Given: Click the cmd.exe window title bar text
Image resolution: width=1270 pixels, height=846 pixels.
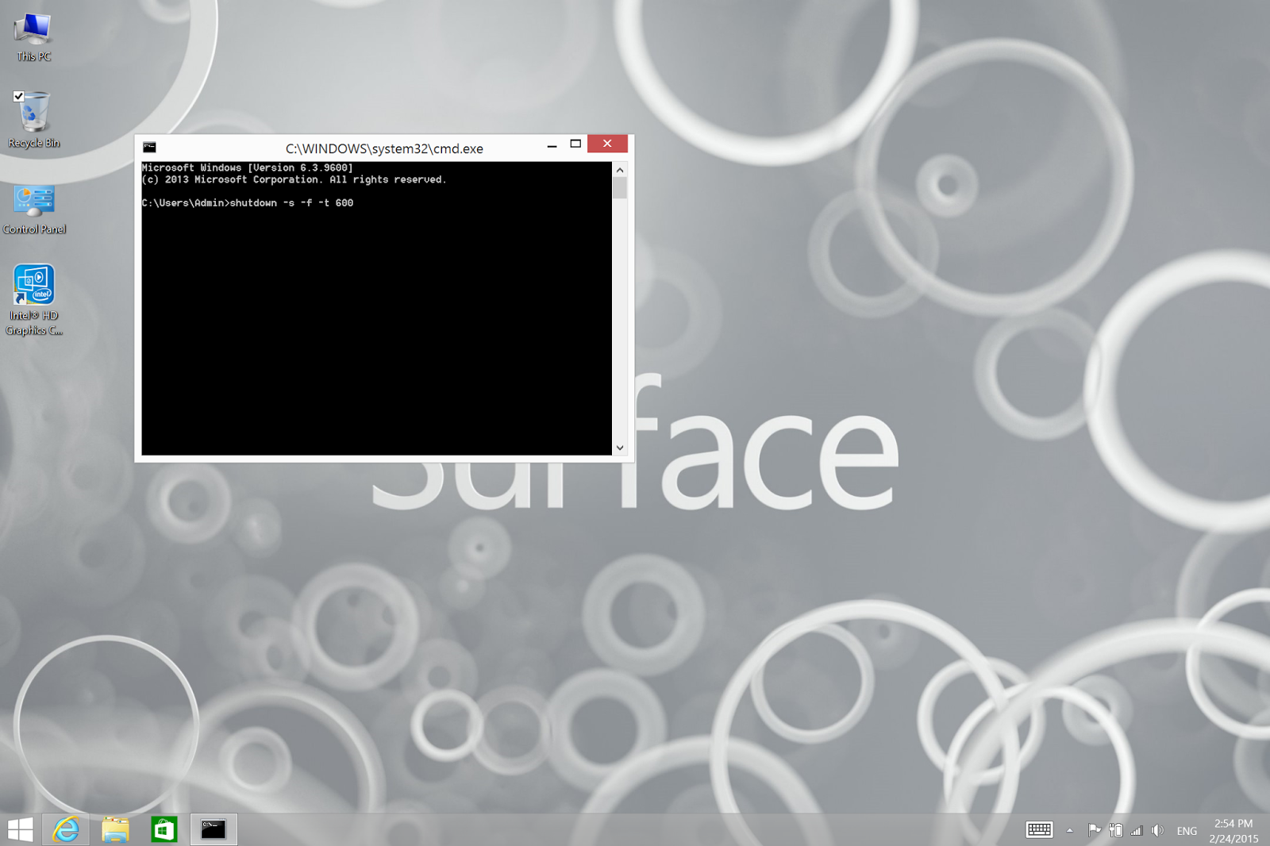Looking at the screenshot, I should 384,148.
